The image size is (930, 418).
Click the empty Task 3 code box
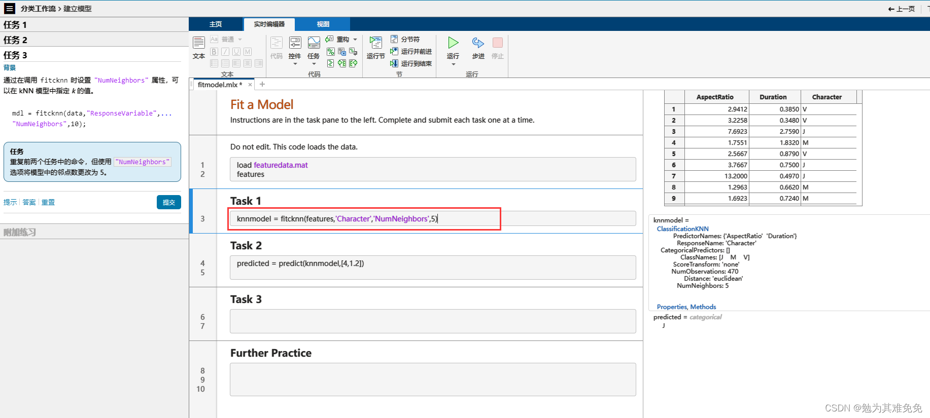click(433, 321)
